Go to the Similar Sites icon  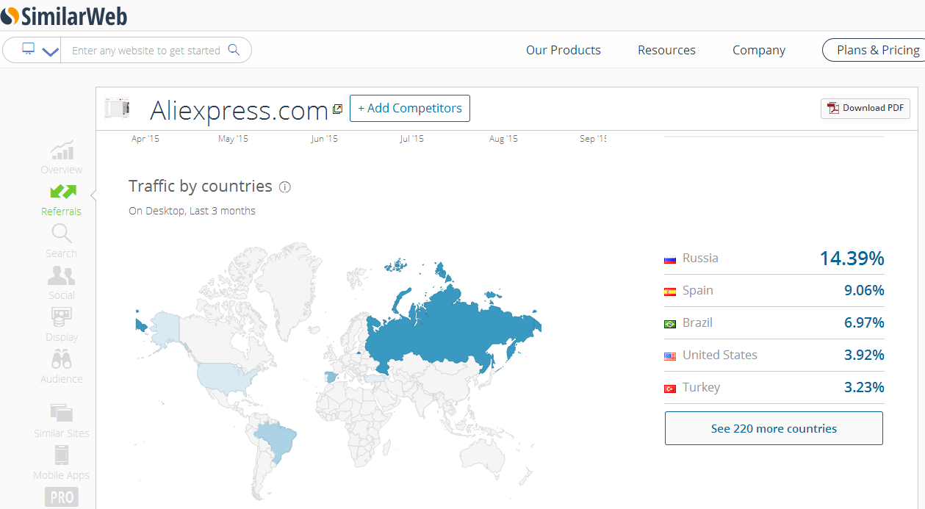tap(62, 412)
